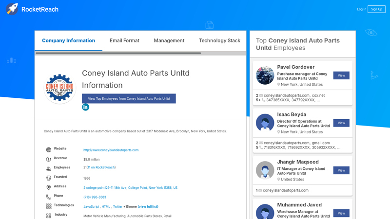View Pavel Gordover's contact details
The width and height of the screenshot is (390, 219).
point(341,75)
